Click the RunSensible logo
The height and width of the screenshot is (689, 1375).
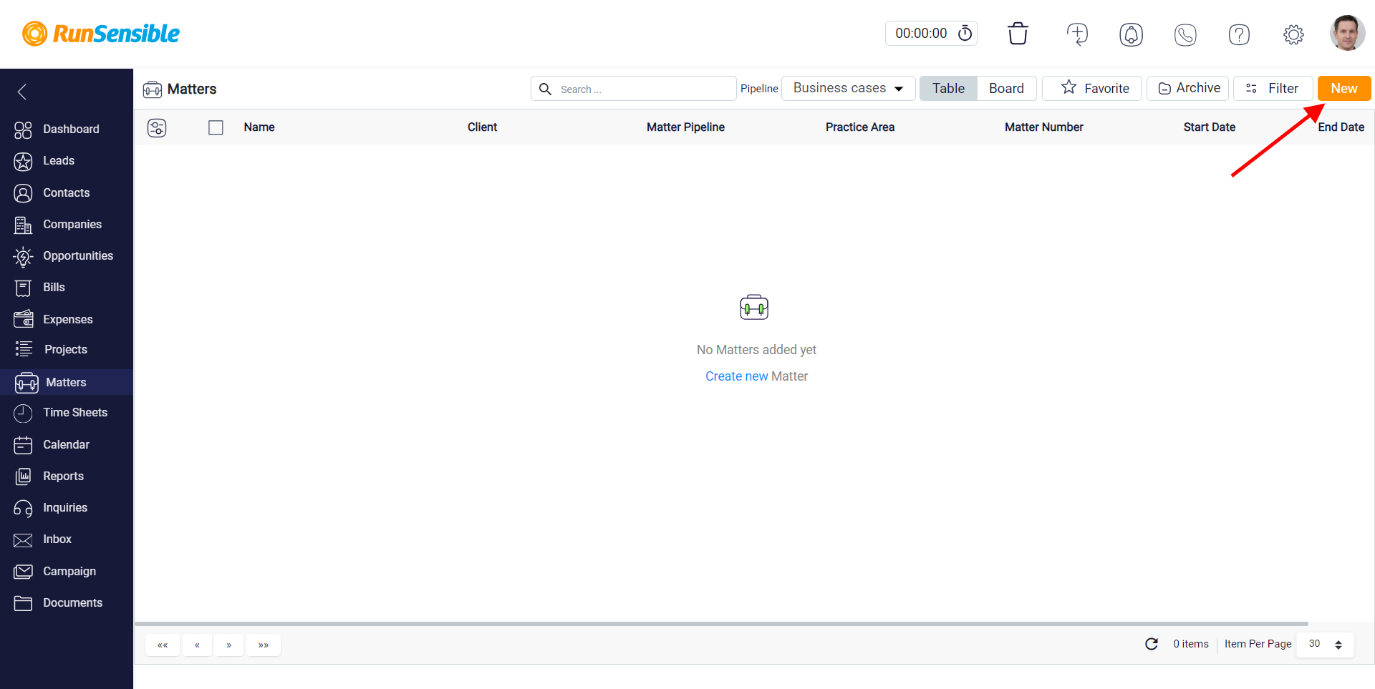coord(100,34)
